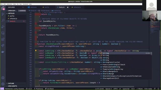Screen dimensions: 161x90
Task: Open the Live Share activity icon
Action: click(3, 45)
